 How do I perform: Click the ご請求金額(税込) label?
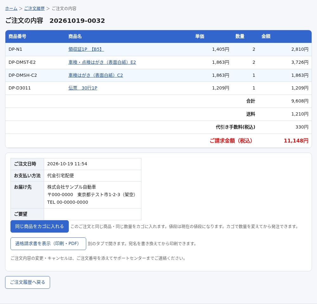click(231, 141)
